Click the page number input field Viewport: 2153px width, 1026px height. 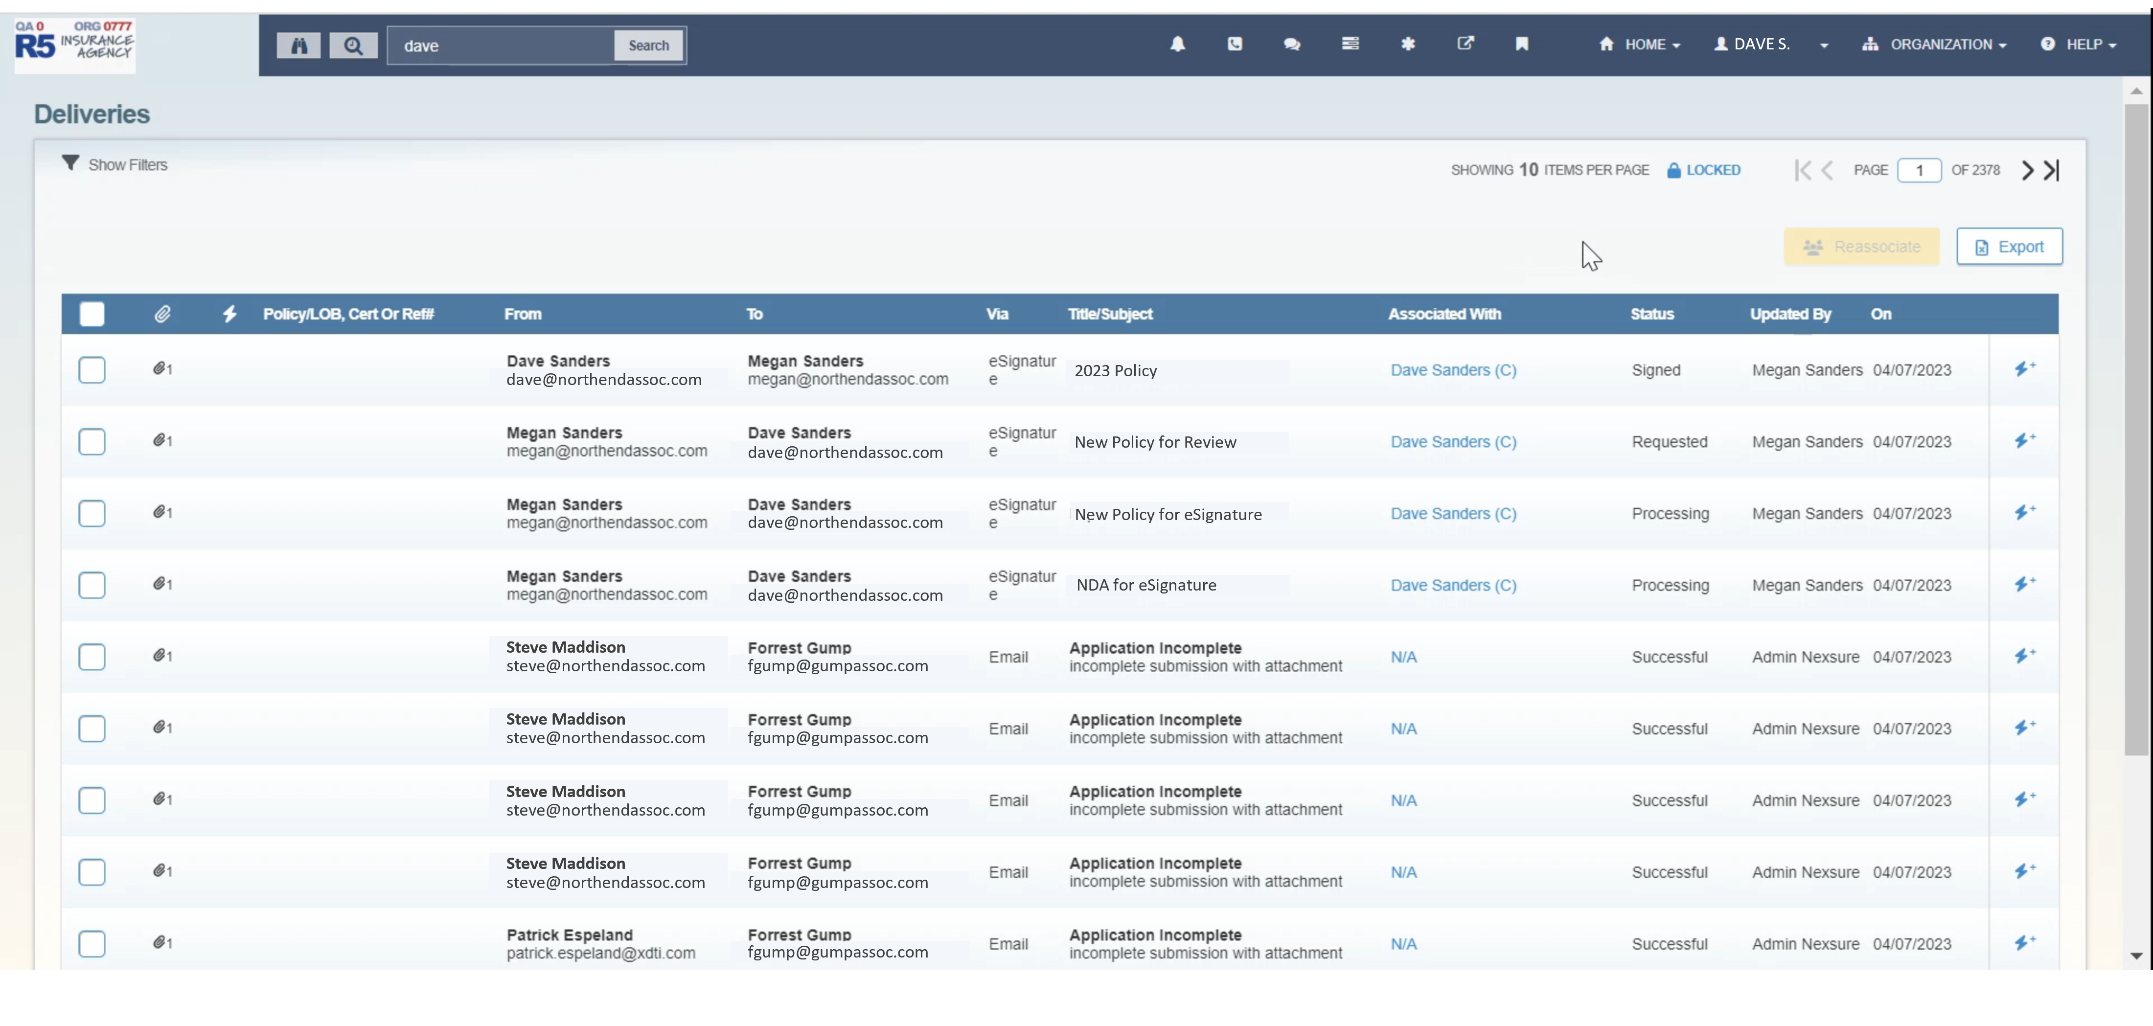(1919, 170)
